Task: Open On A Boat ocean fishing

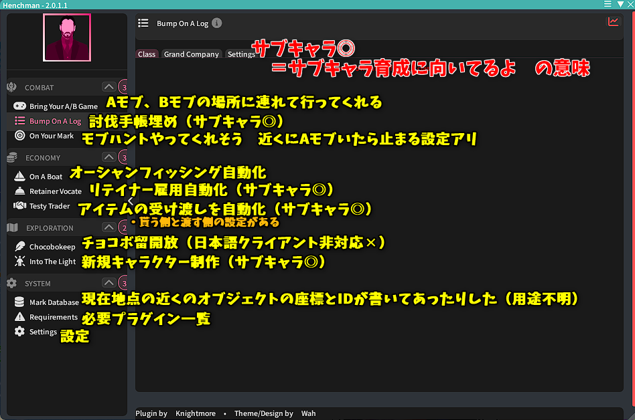Action: click(x=46, y=177)
